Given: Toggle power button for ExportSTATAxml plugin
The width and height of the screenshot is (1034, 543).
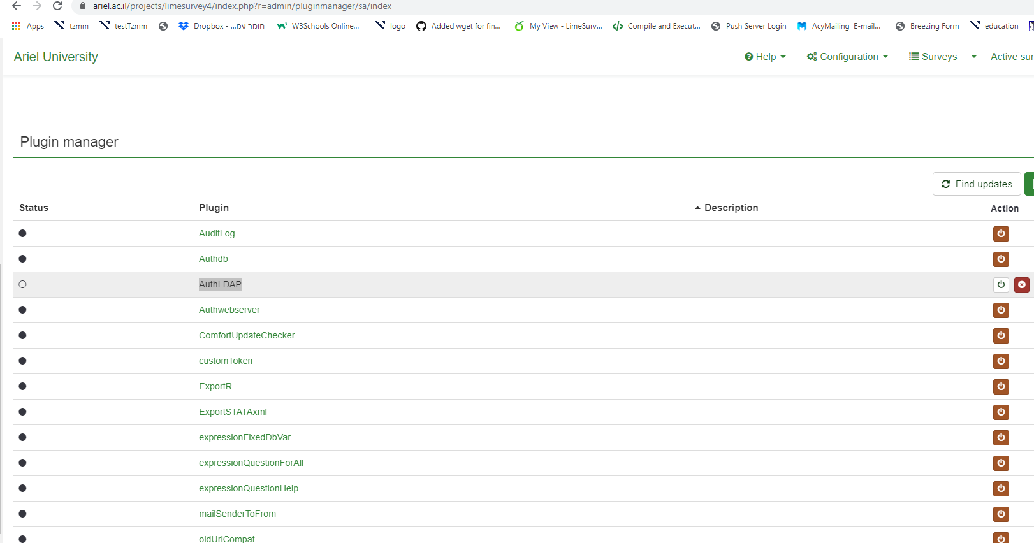Looking at the screenshot, I should click(x=1001, y=412).
